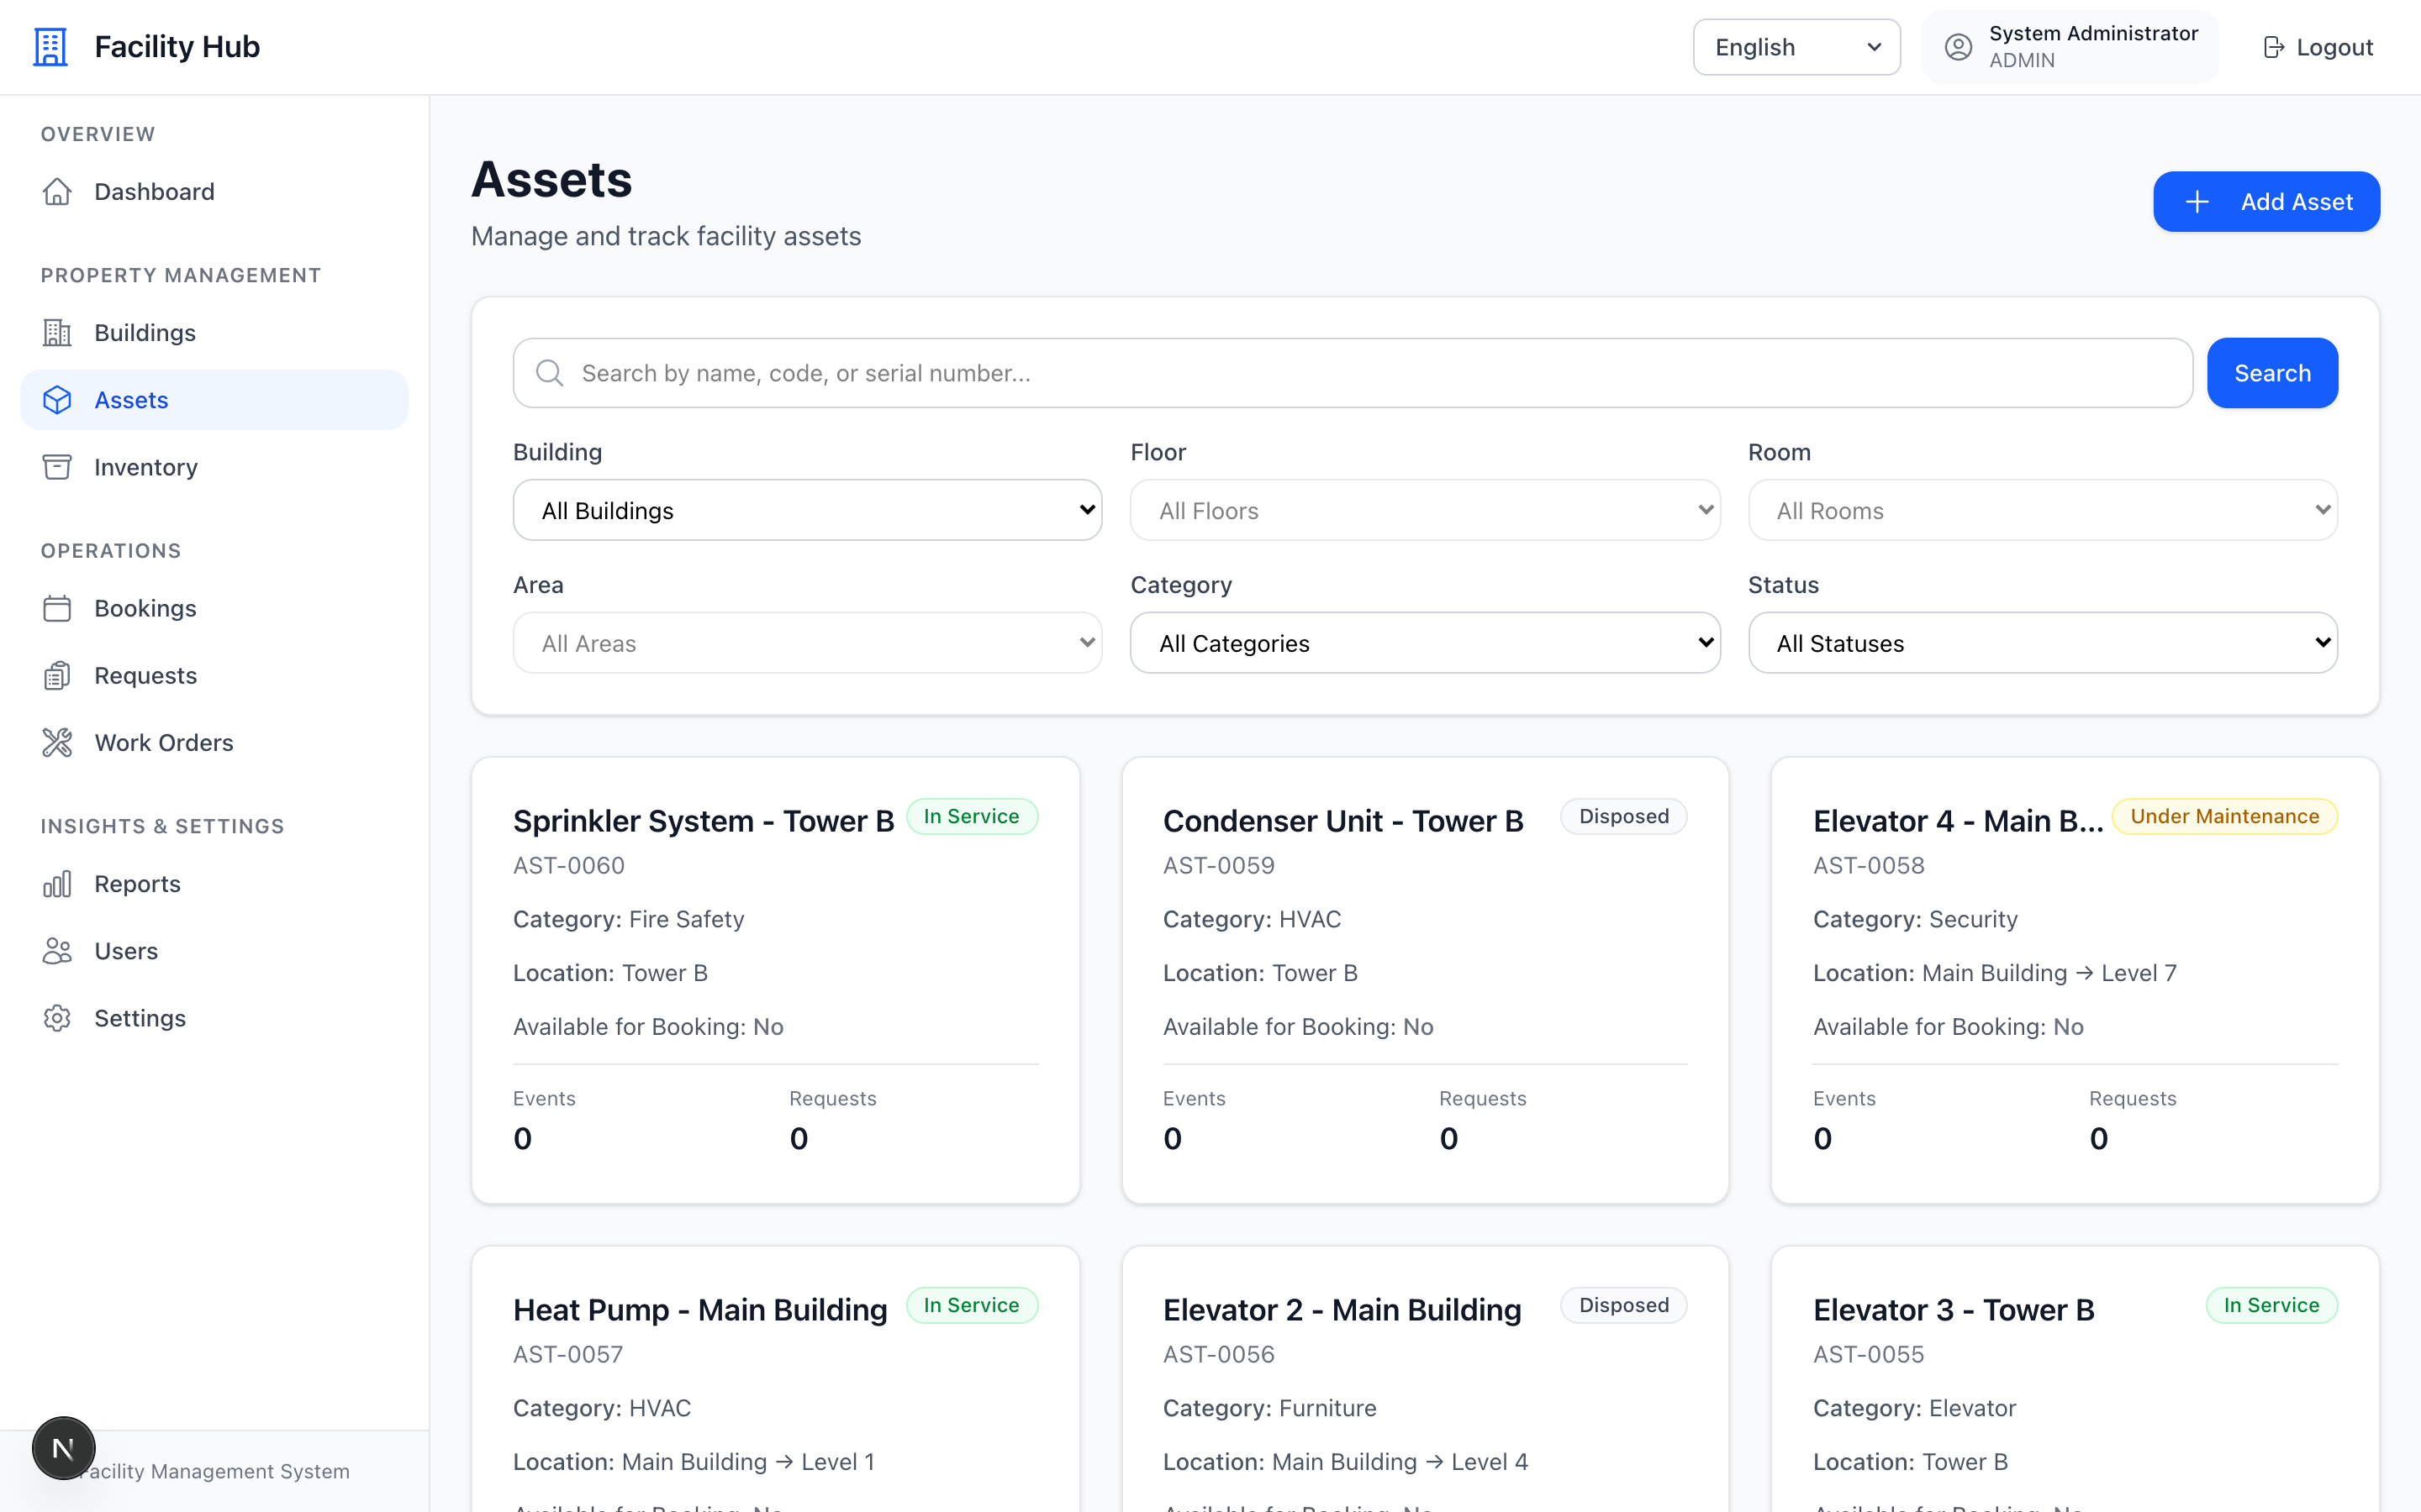Click the Requests clipboard icon
This screenshot has height=1512, width=2421.
point(57,675)
